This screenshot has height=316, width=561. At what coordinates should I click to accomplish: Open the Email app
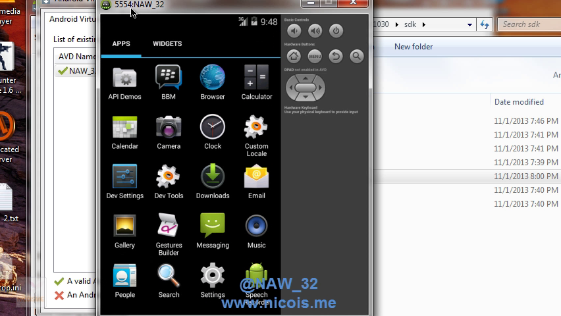pos(257,182)
